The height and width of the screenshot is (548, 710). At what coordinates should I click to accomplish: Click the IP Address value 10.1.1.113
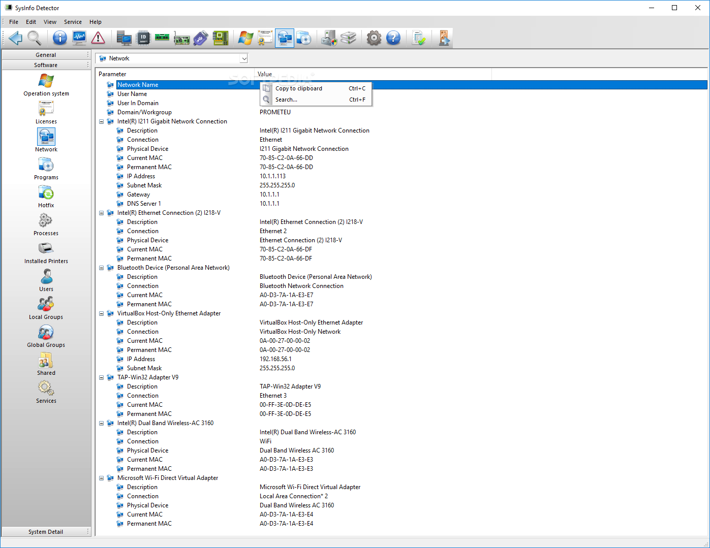272,176
